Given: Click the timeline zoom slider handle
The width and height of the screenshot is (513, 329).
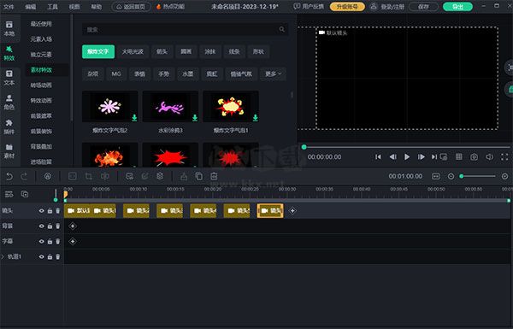Looking at the screenshot, I should [x=462, y=176].
